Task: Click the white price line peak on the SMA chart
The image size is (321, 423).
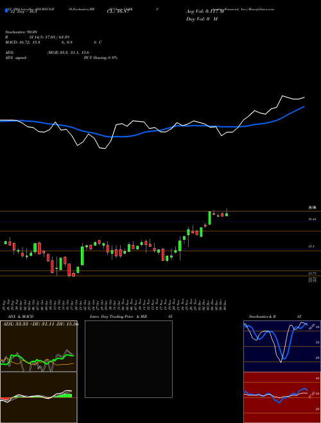Action: [283, 95]
